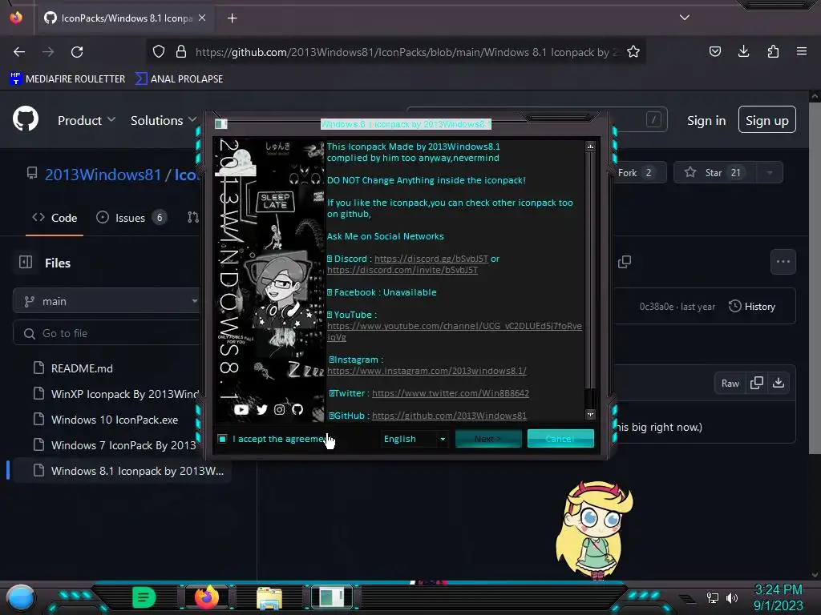This screenshot has width=821, height=615.
Task: Click the Twitter bird icon in installer artwork
Action: click(x=262, y=409)
